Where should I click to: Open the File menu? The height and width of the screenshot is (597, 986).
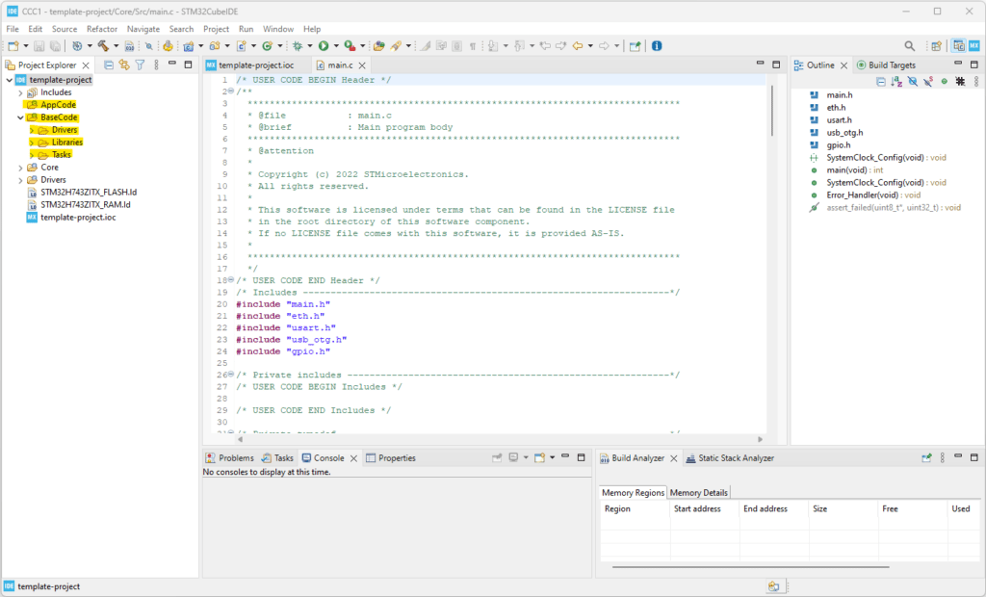(x=13, y=29)
